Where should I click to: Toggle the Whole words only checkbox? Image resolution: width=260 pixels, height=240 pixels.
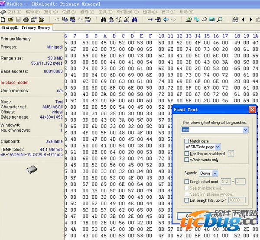point(187,160)
